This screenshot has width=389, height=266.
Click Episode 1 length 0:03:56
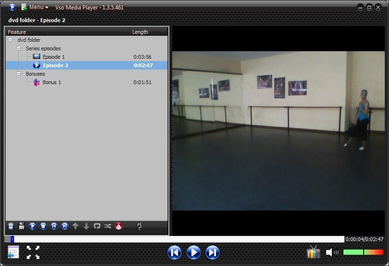(x=142, y=57)
